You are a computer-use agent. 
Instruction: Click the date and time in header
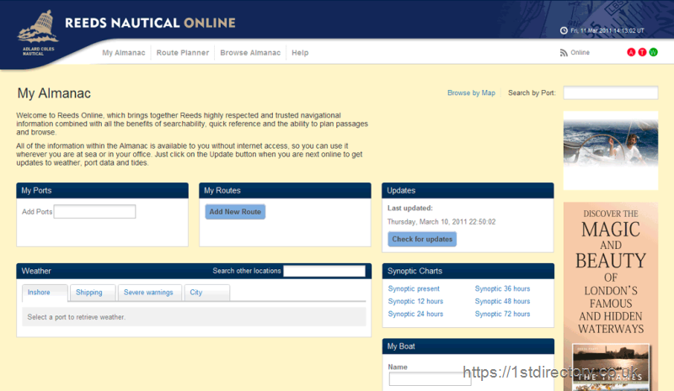tap(607, 30)
